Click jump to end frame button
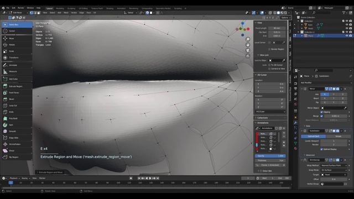 pos(158,178)
